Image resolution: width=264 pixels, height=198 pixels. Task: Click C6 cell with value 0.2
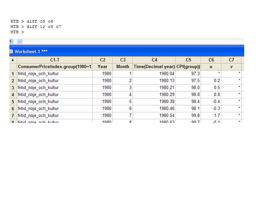[211, 81]
